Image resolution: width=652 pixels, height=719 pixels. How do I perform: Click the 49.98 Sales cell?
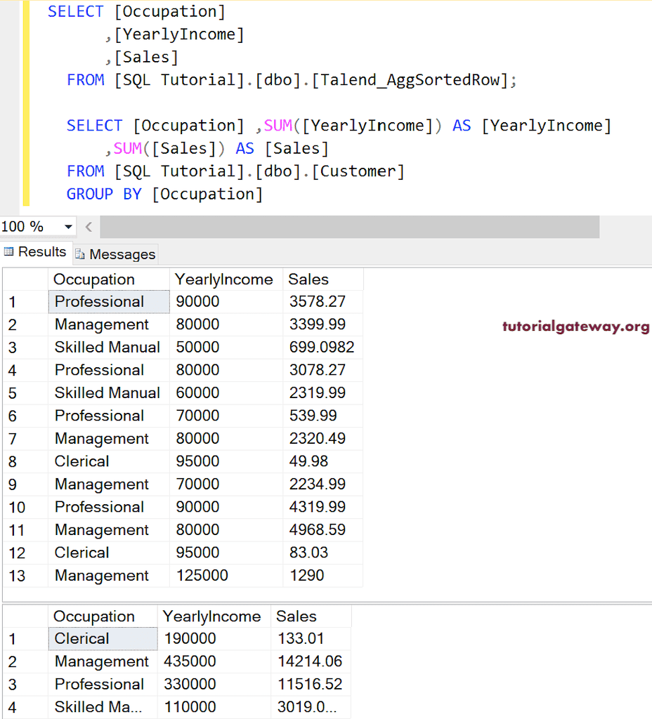(323, 461)
